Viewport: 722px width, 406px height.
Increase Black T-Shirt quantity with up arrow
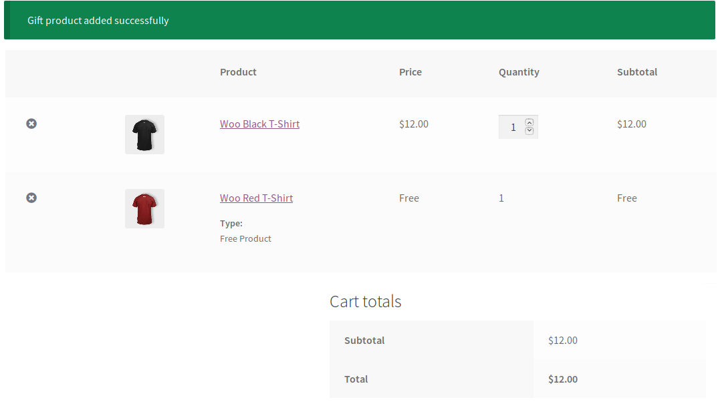coord(529,122)
